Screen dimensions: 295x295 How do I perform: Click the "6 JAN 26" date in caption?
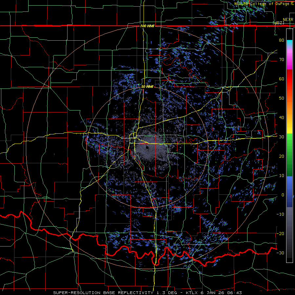tap(213, 293)
